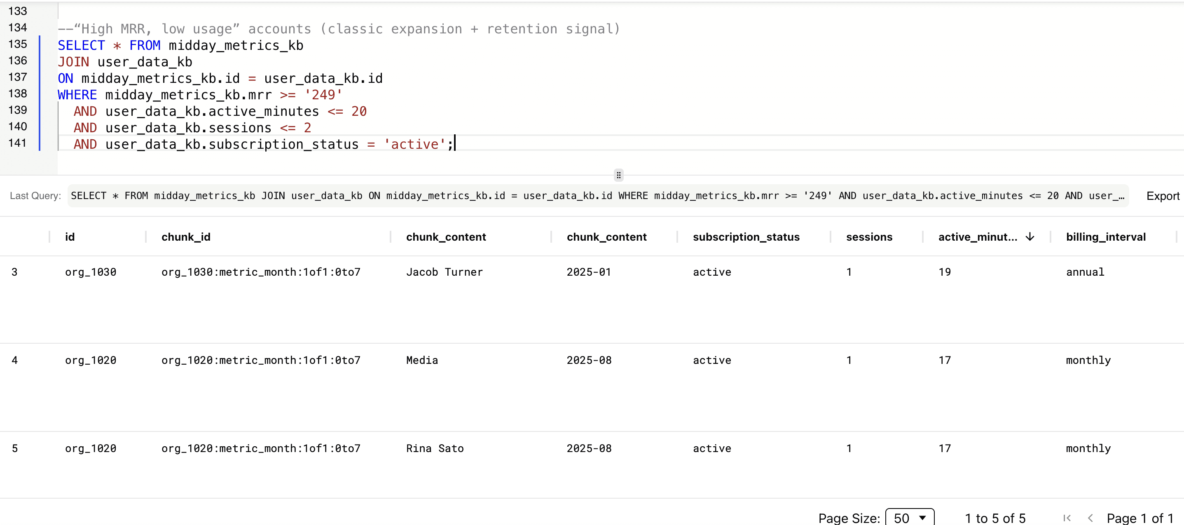The height and width of the screenshot is (525, 1184).
Task: Click the sessions column header
Action: [x=869, y=237]
